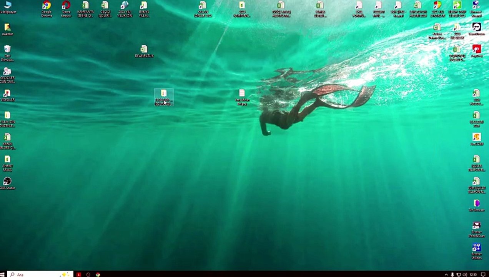
Task: Select the KİMLİK BELGESİ Excel file icon
Action: pos(7,141)
